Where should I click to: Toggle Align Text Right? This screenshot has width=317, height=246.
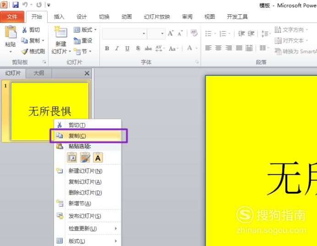point(229,48)
